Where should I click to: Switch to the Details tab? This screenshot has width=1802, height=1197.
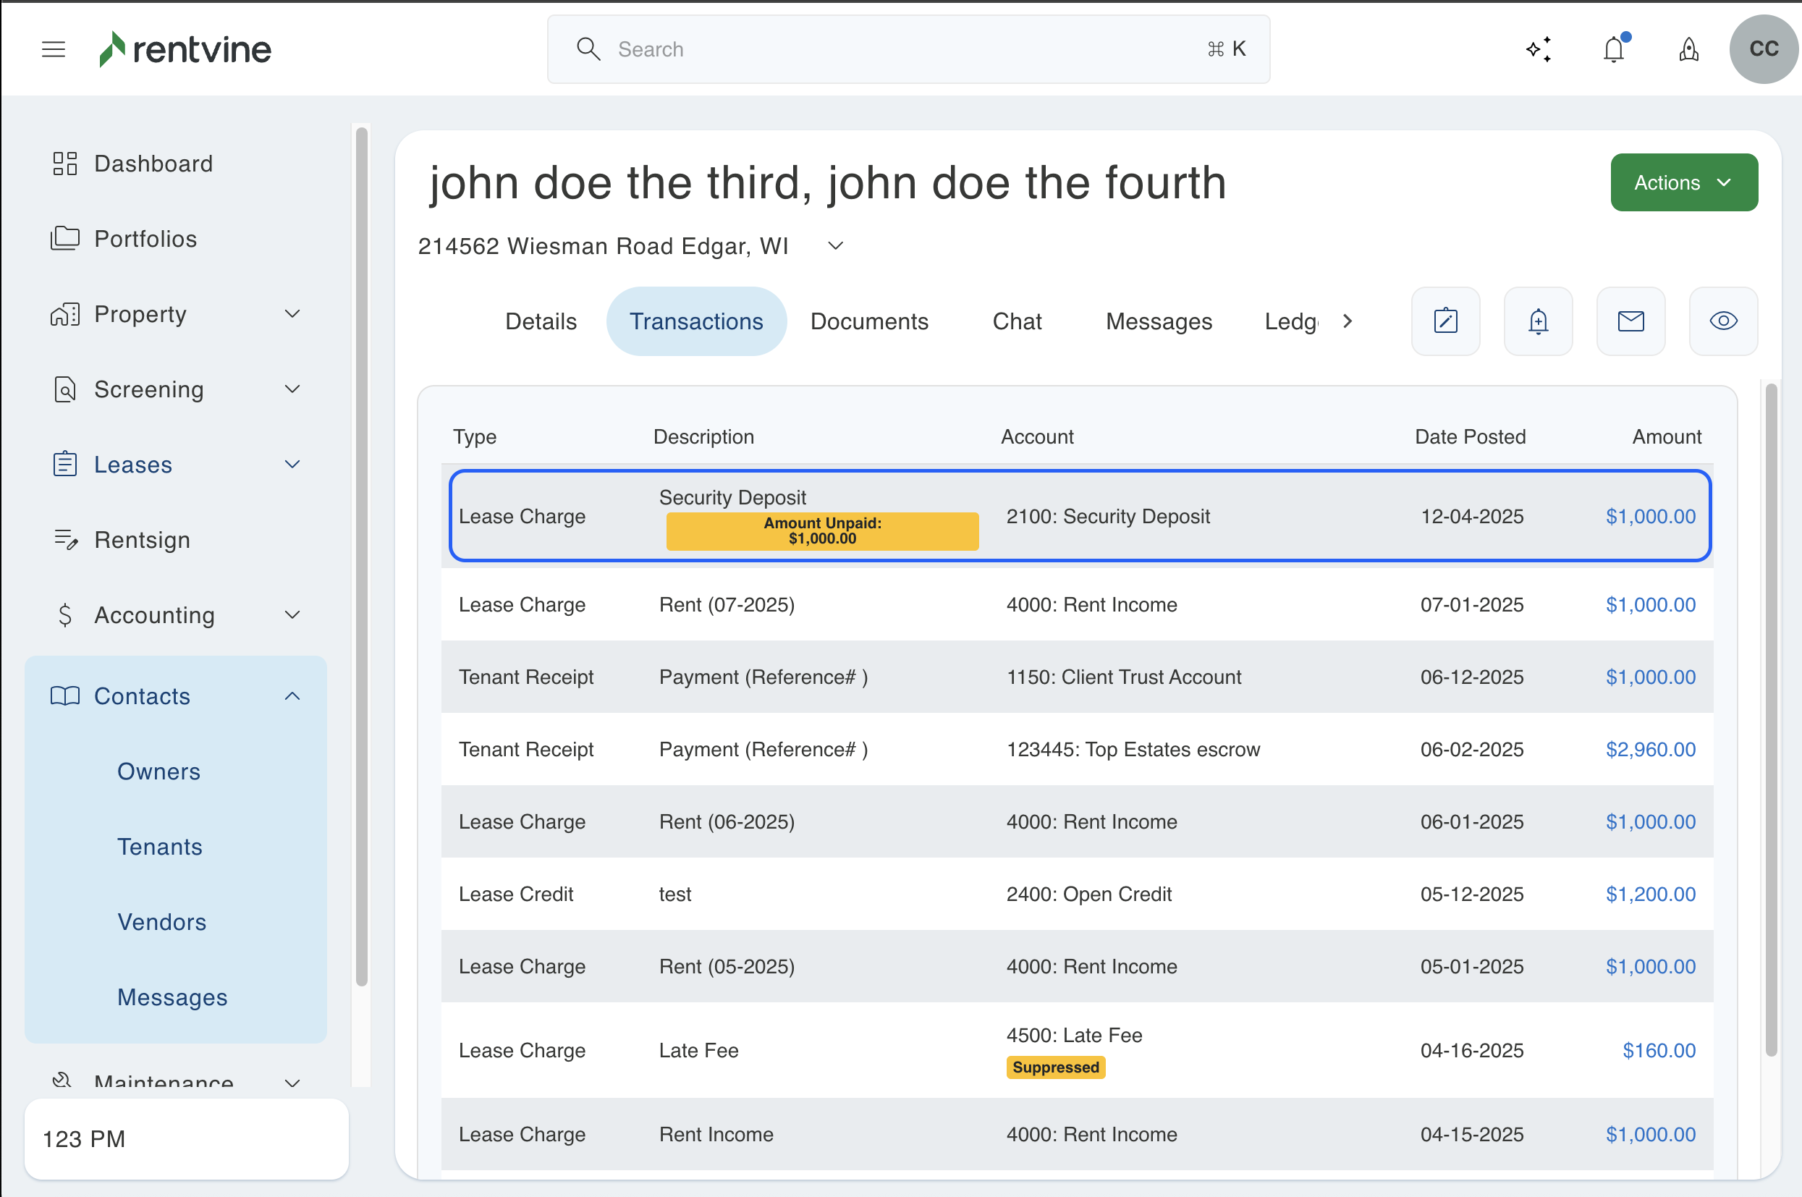tap(541, 321)
